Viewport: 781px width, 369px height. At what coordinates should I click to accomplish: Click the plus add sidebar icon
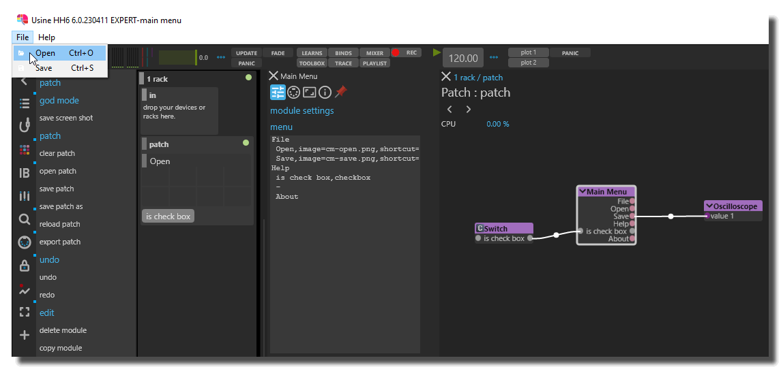coord(25,335)
